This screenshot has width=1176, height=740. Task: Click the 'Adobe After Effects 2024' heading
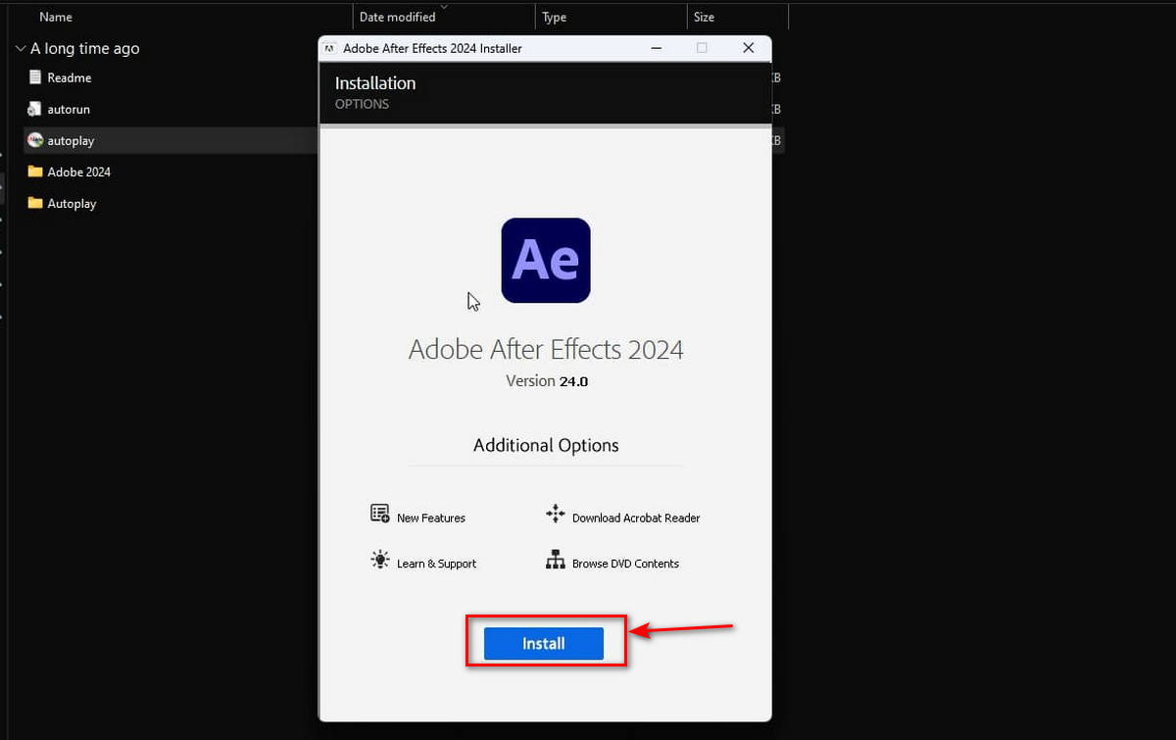(x=546, y=350)
